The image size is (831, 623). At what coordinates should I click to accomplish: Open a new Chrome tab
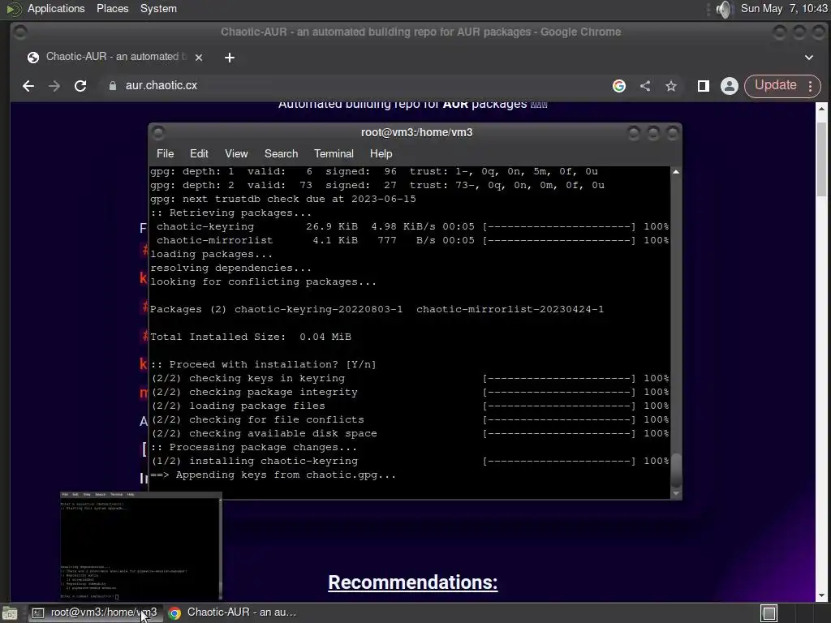[x=230, y=58]
